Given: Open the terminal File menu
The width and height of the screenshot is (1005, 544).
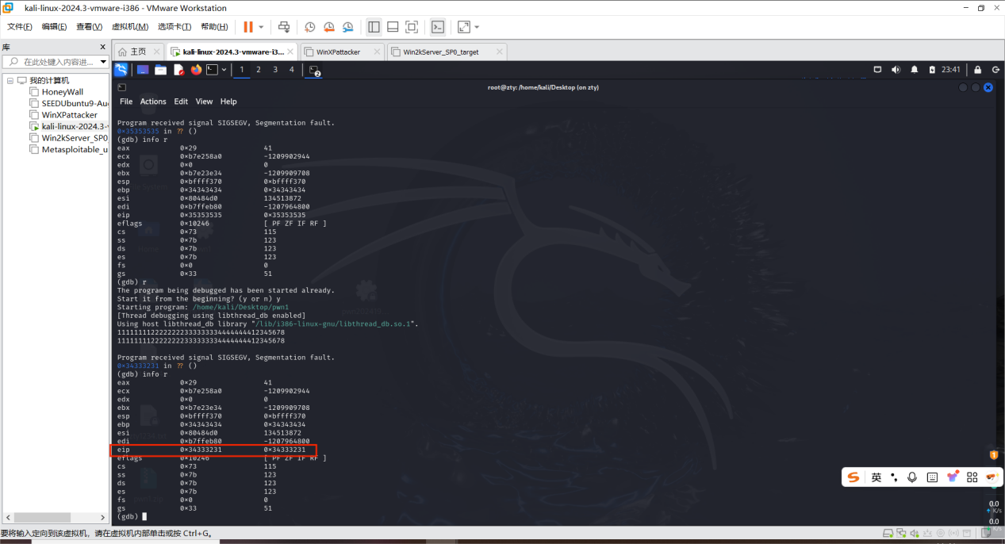Looking at the screenshot, I should click(x=126, y=102).
